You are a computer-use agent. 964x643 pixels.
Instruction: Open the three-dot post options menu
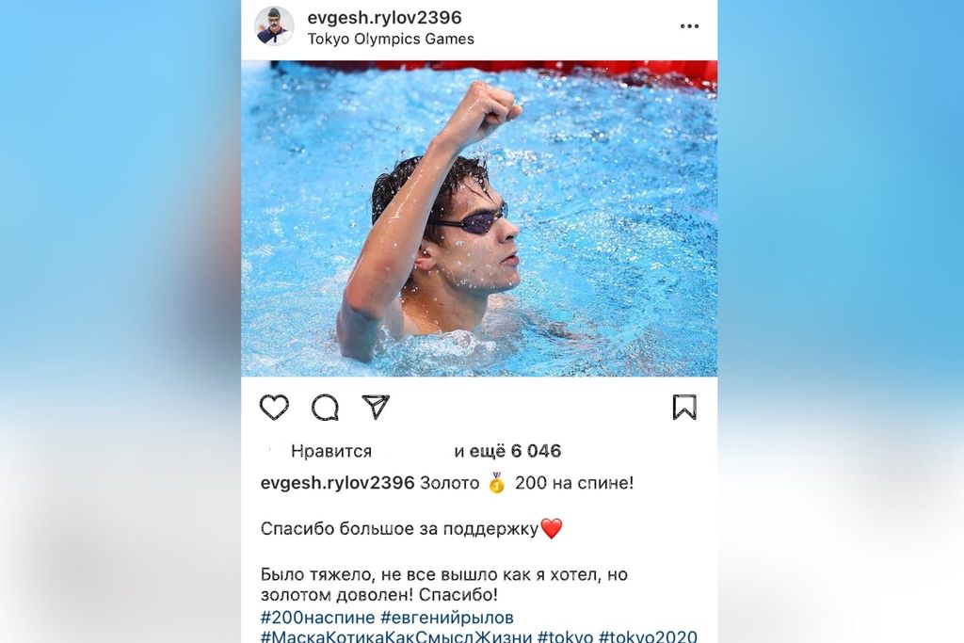point(689,25)
